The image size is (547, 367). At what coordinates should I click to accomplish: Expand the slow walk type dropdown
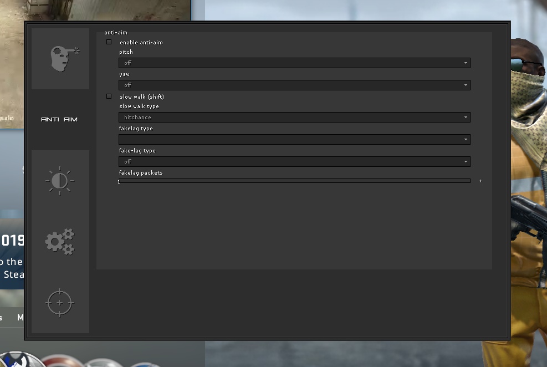pyautogui.click(x=294, y=117)
